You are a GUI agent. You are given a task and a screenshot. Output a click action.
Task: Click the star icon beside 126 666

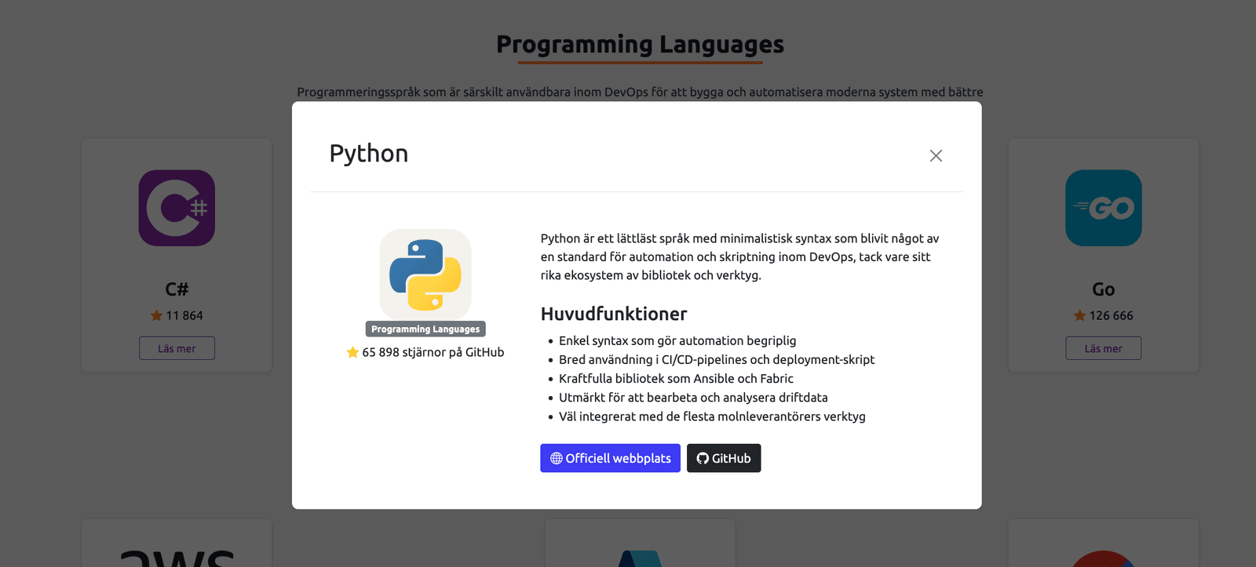click(1079, 315)
